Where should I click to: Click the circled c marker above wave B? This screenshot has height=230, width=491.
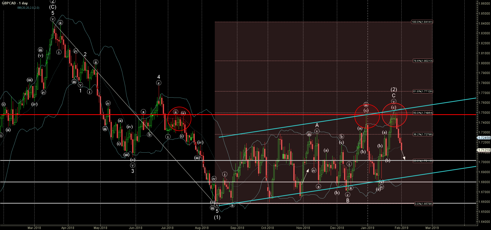tap(348, 195)
